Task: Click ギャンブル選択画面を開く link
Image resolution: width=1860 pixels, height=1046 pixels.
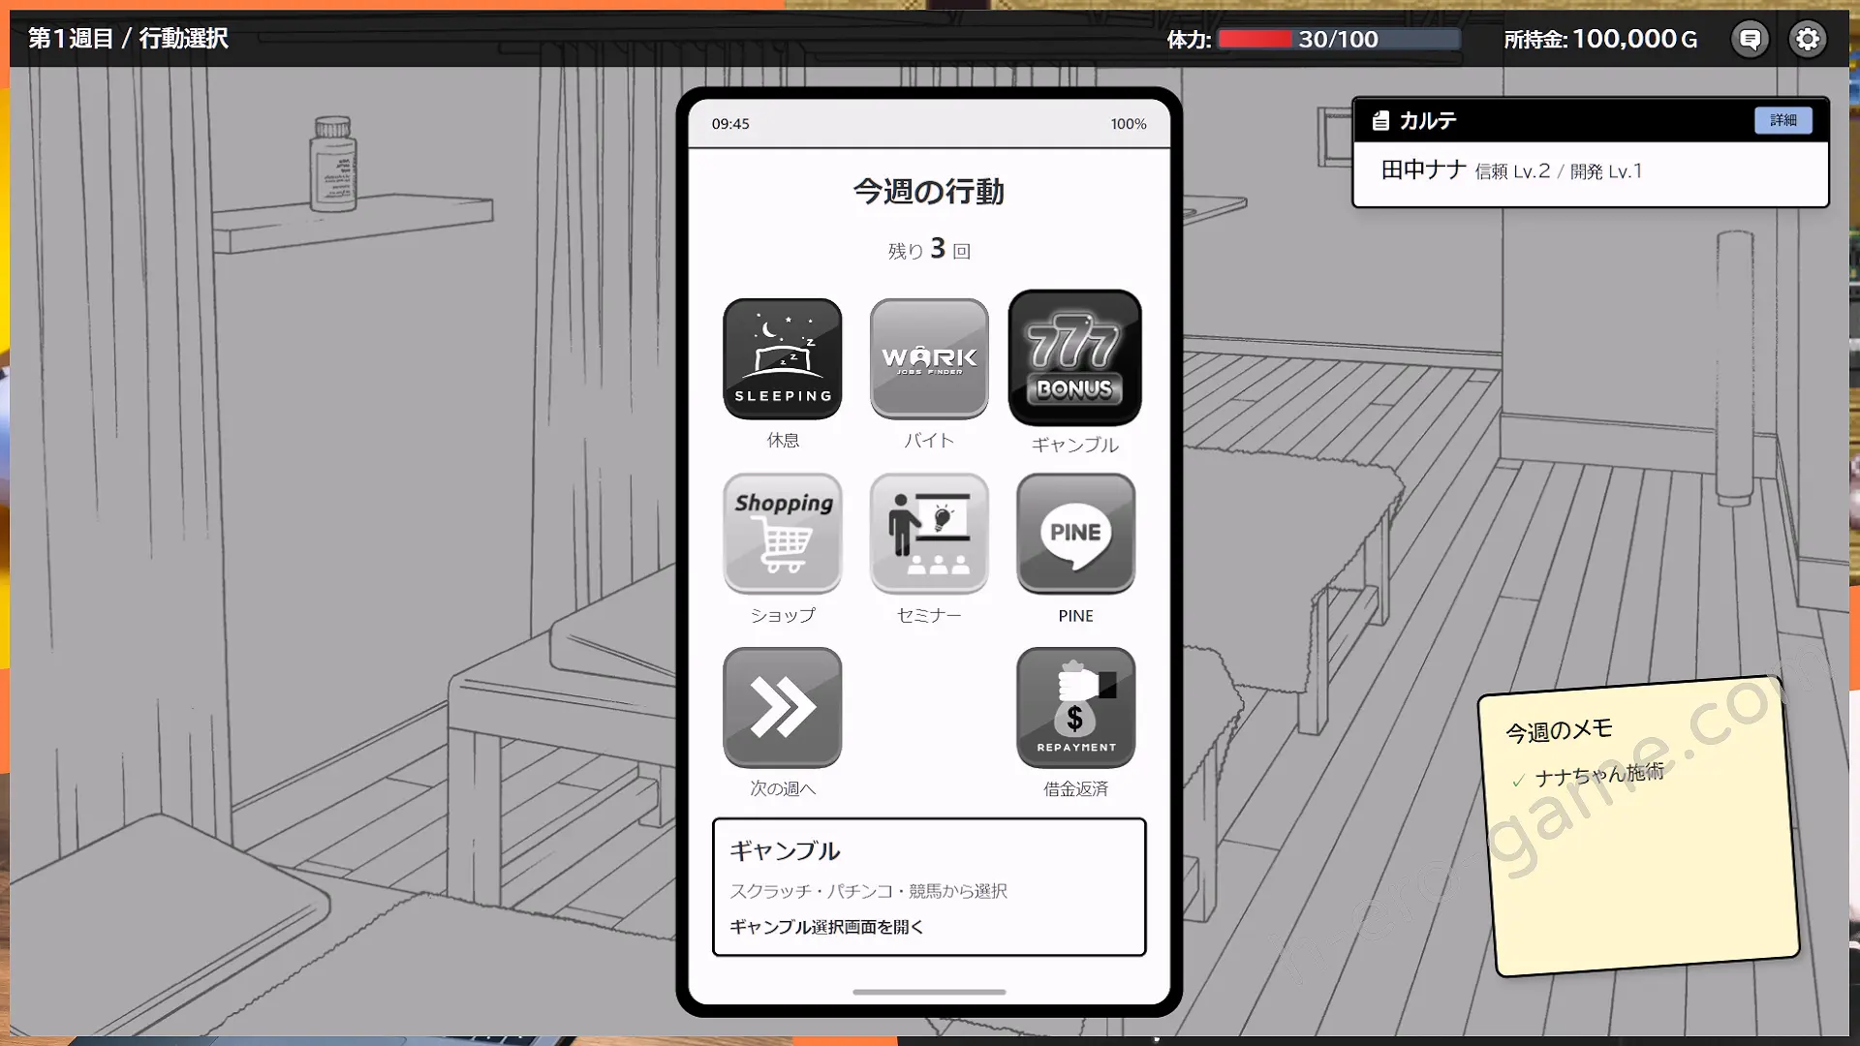Action: pyautogui.click(x=825, y=927)
